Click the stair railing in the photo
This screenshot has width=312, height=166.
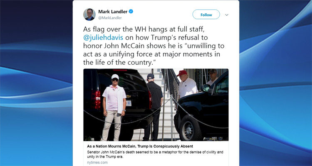pos(169,85)
